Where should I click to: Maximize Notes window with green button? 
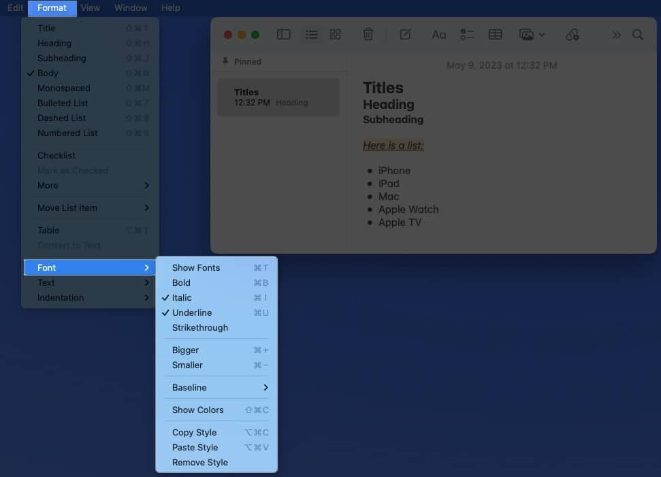(x=255, y=35)
